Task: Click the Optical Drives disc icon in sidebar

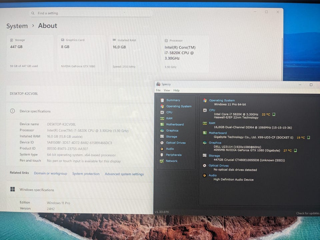Action: click(x=162, y=143)
